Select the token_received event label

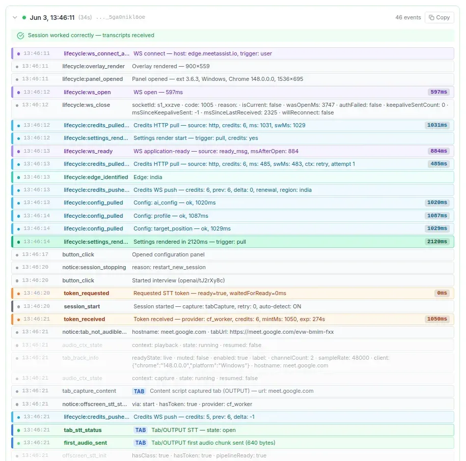[x=85, y=319]
